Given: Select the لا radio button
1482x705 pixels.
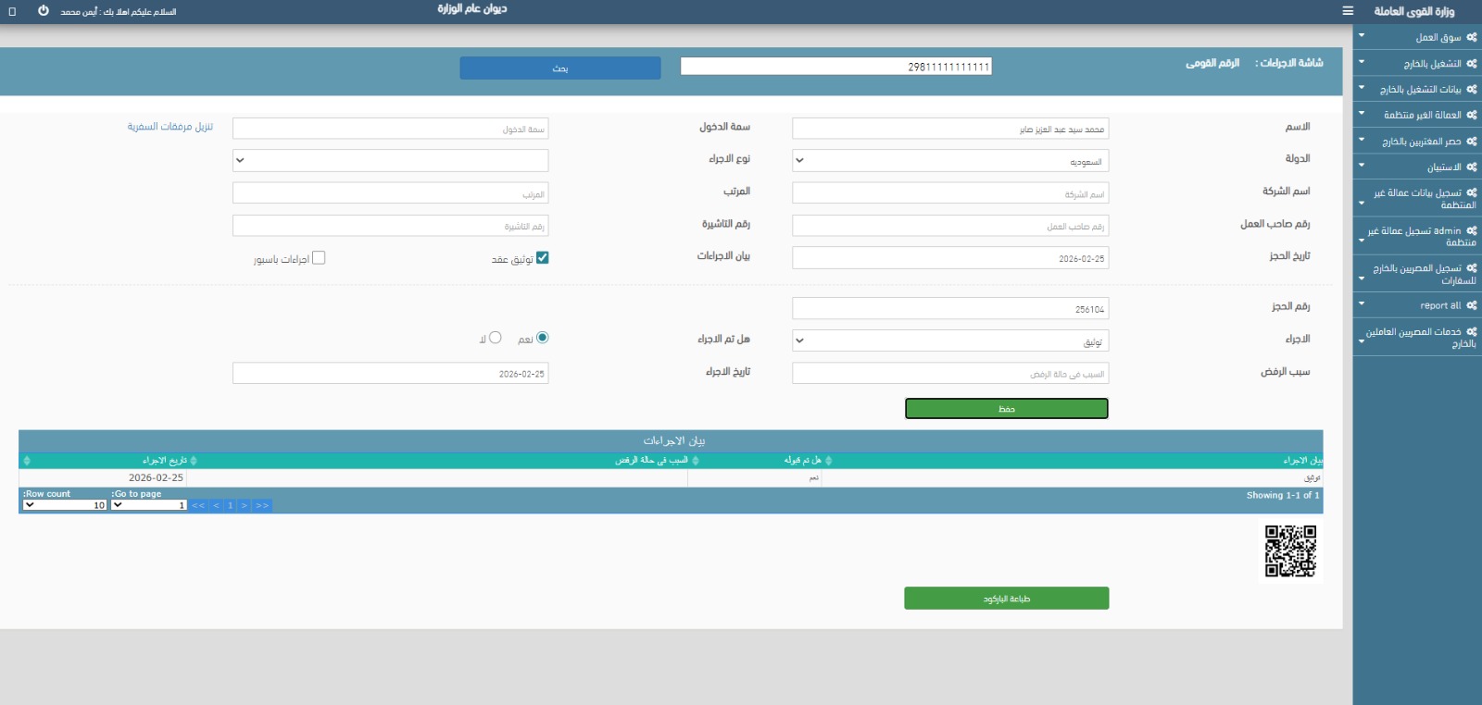Looking at the screenshot, I should [x=496, y=338].
